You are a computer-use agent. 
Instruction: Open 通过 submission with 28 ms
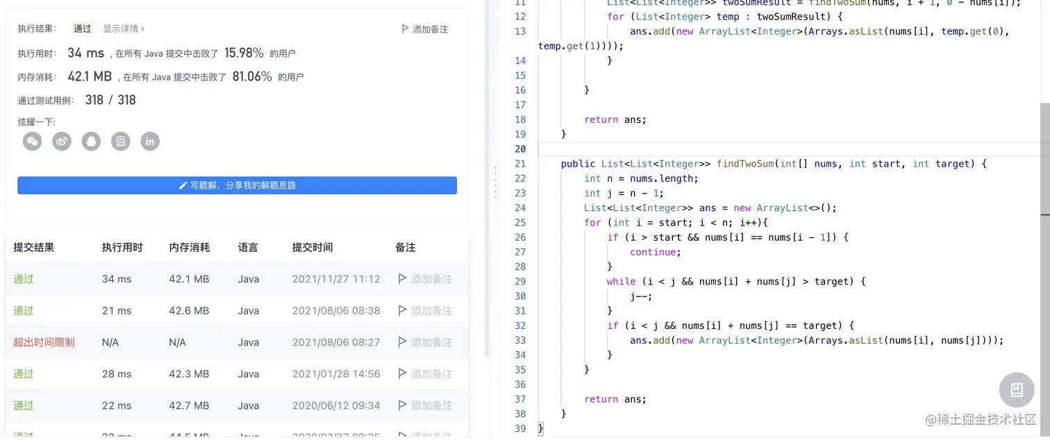(24, 374)
